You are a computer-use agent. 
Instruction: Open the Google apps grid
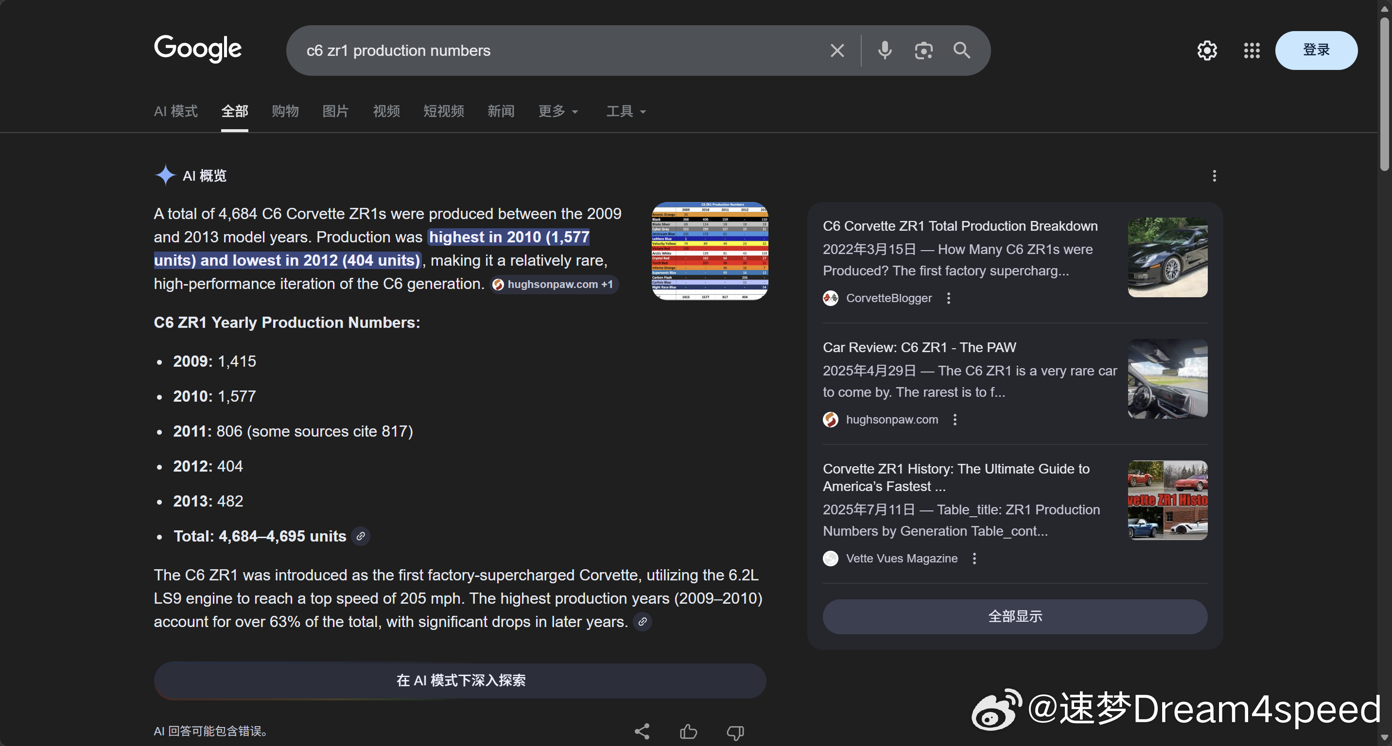click(x=1252, y=51)
